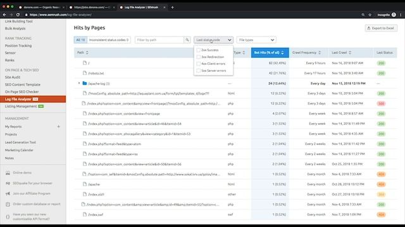Open Bulk Analysis link
The image size is (405, 227).
(x=15, y=28)
